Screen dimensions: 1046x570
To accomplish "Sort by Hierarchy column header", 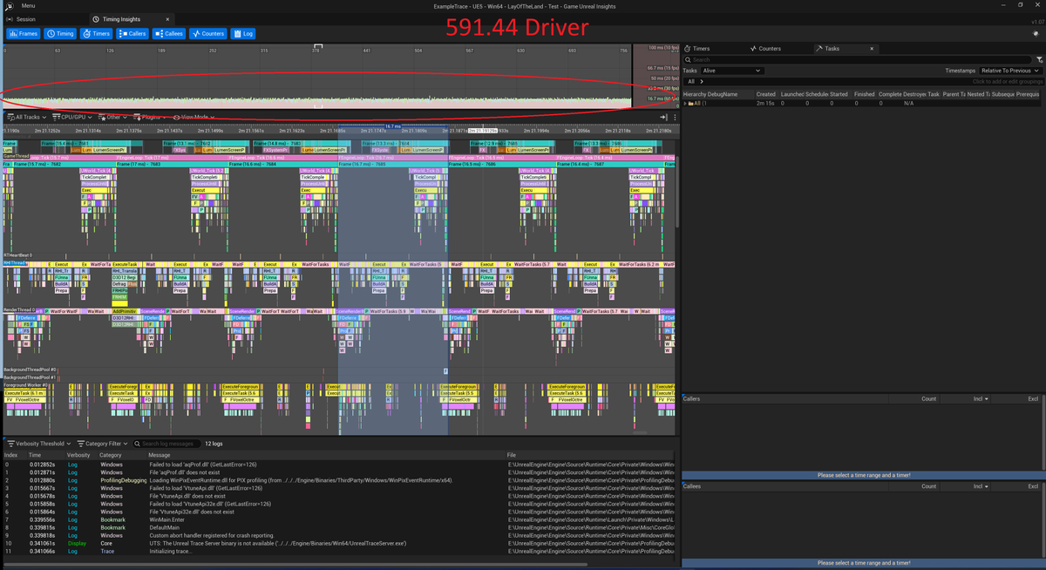I will (x=696, y=94).
